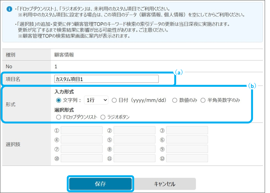Click choice field number ⑥
The height and width of the screenshot is (193, 270).
pyautogui.click(x=187, y=139)
